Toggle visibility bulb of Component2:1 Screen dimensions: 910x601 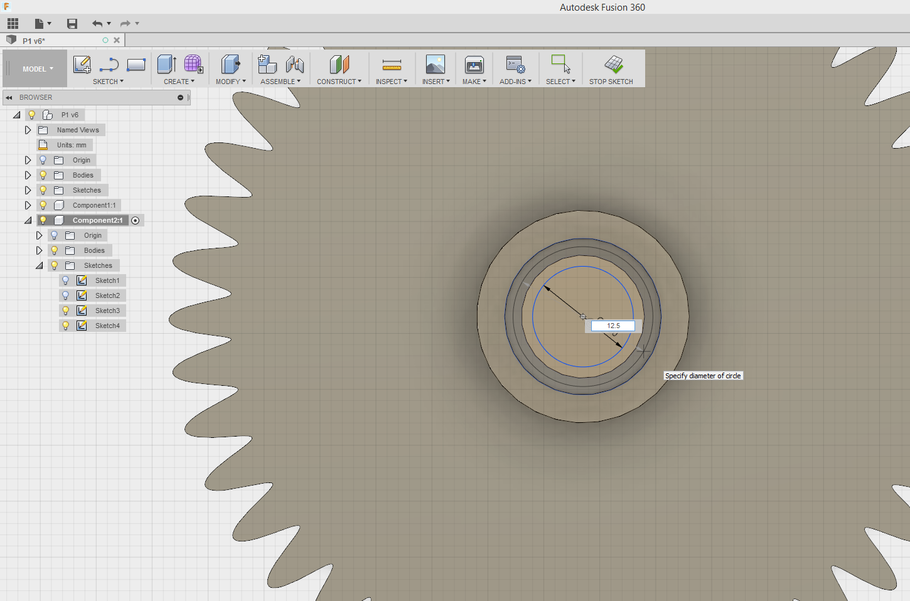pos(43,220)
